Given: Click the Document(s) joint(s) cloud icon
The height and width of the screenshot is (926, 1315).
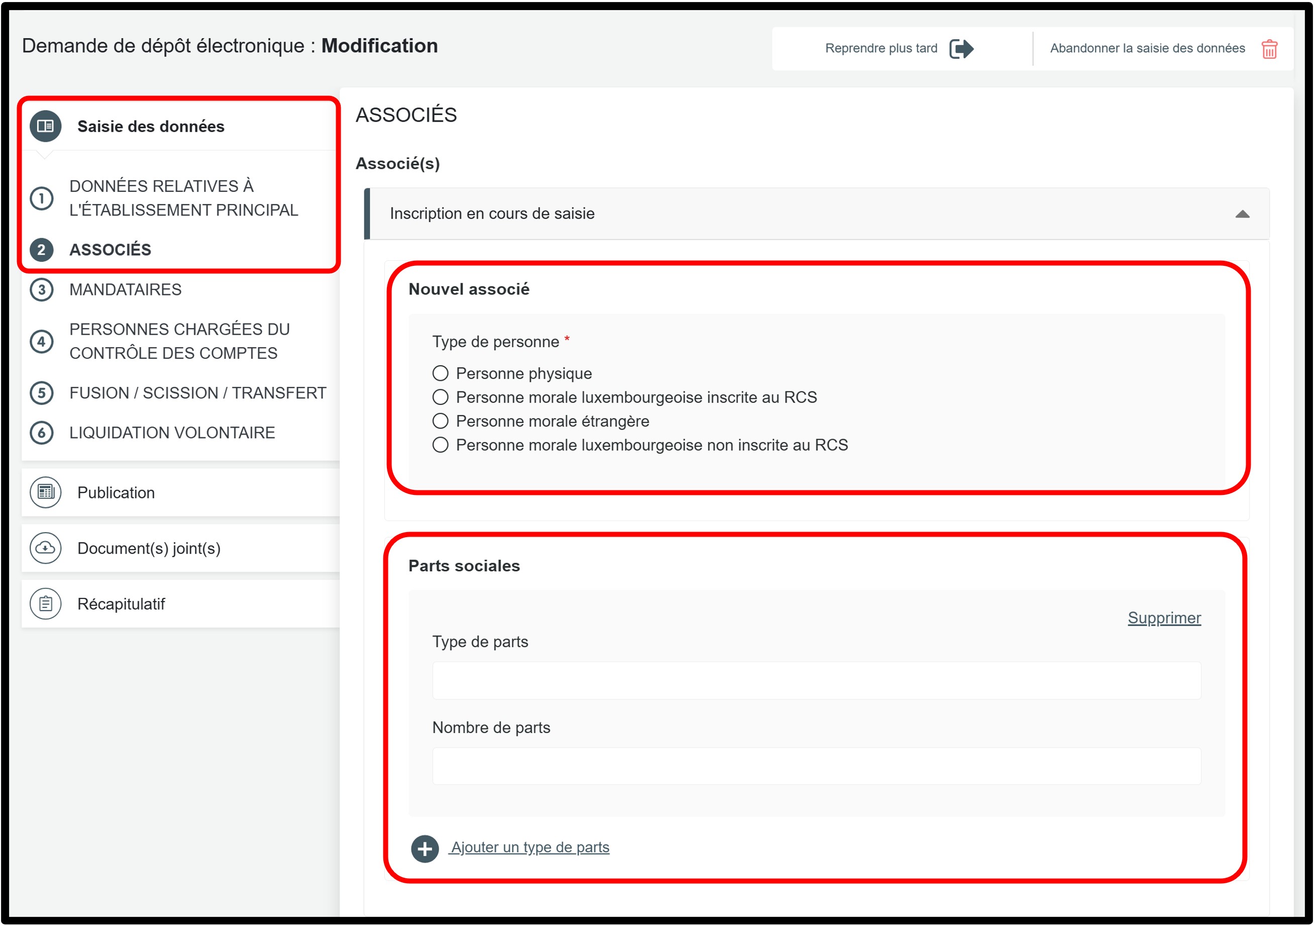Looking at the screenshot, I should [x=45, y=548].
